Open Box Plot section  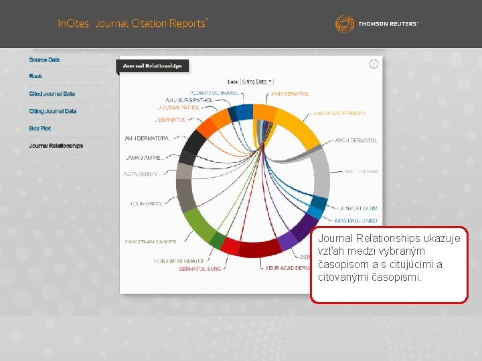pyautogui.click(x=39, y=128)
